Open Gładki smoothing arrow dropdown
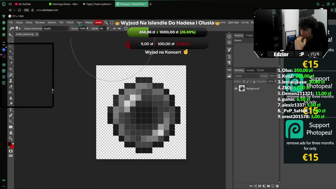336x189 pixels. pyautogui.click(x=108, y=28)
